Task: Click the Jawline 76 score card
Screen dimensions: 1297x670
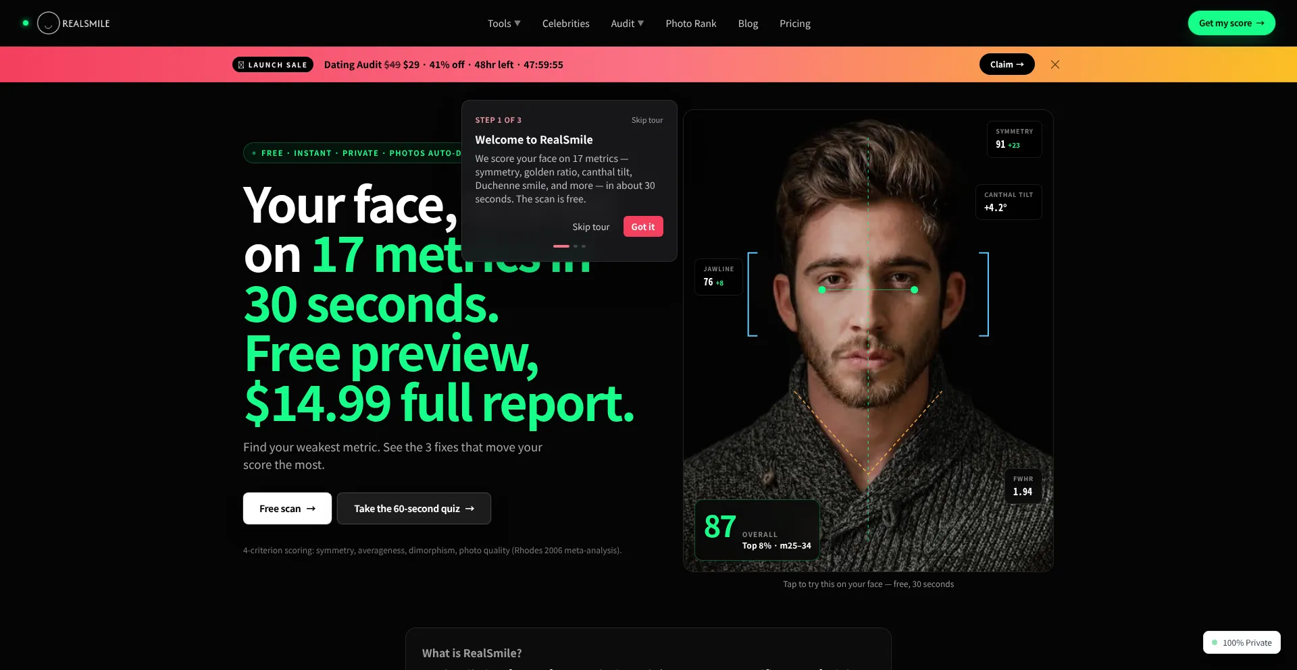Action: (719, 277)
